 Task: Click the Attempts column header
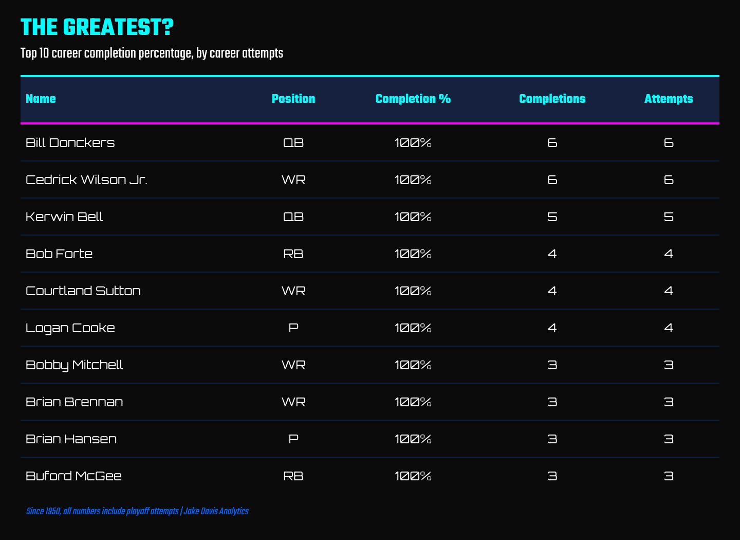(x=669, y=99)
